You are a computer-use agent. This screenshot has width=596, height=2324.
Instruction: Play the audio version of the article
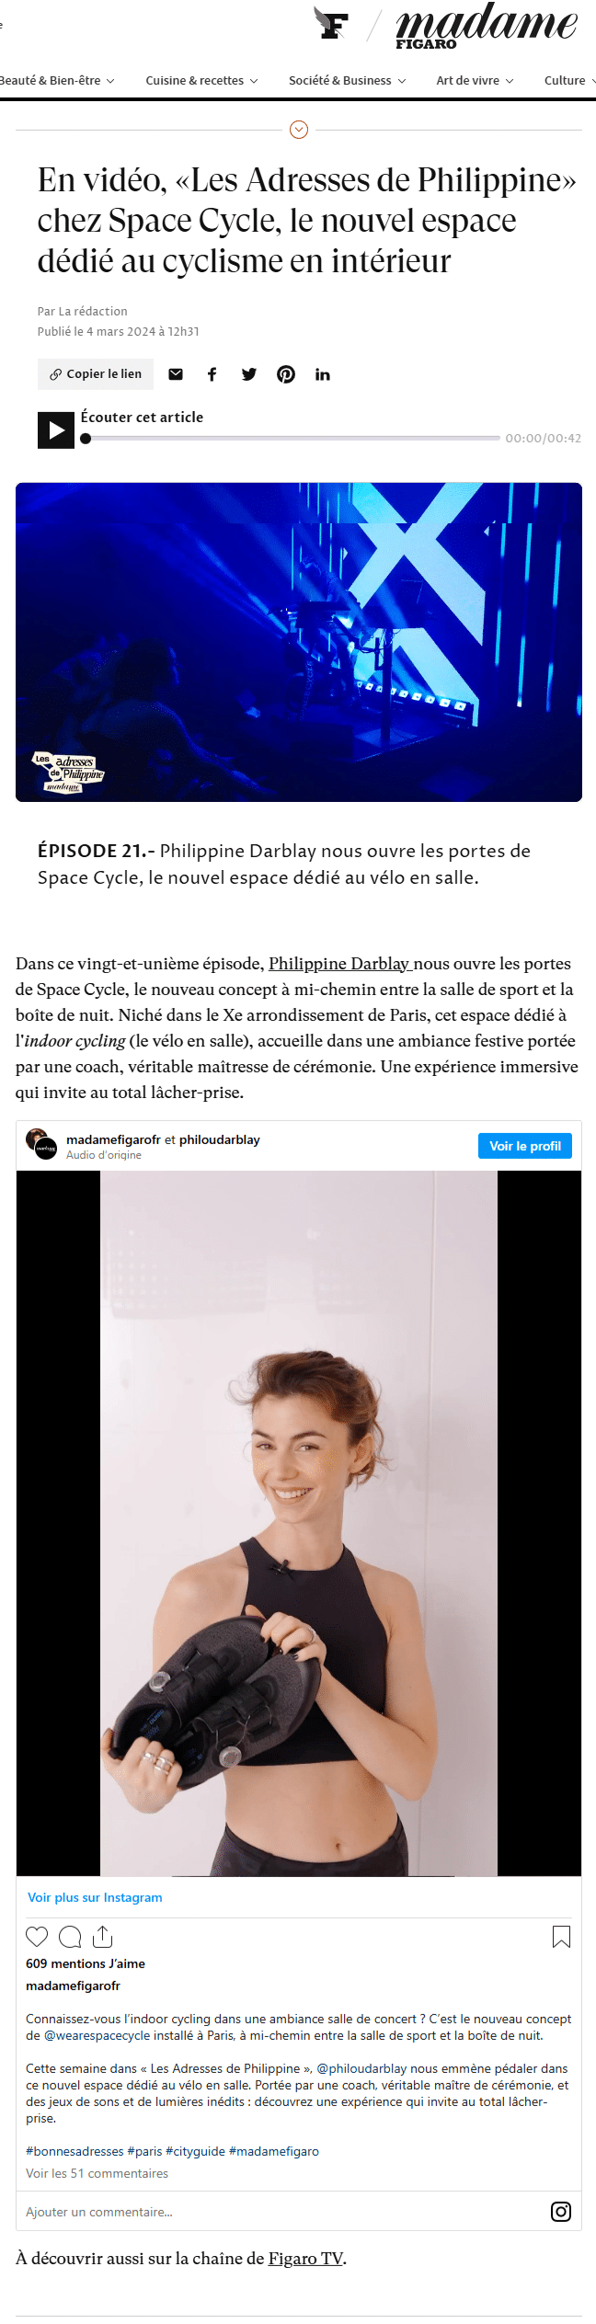56,429
